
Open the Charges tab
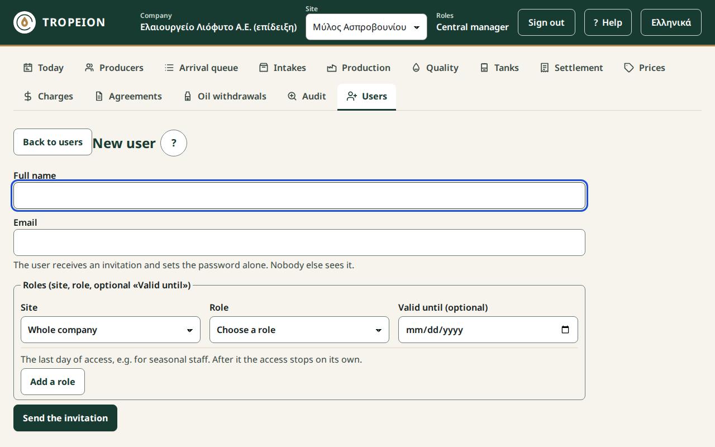click(47, 96)
